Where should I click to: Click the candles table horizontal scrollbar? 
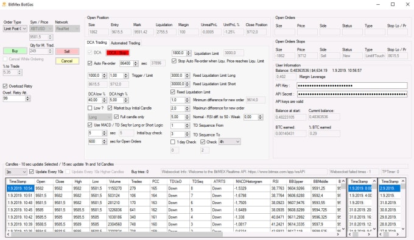pyautogui.click(x=173, y=234)
